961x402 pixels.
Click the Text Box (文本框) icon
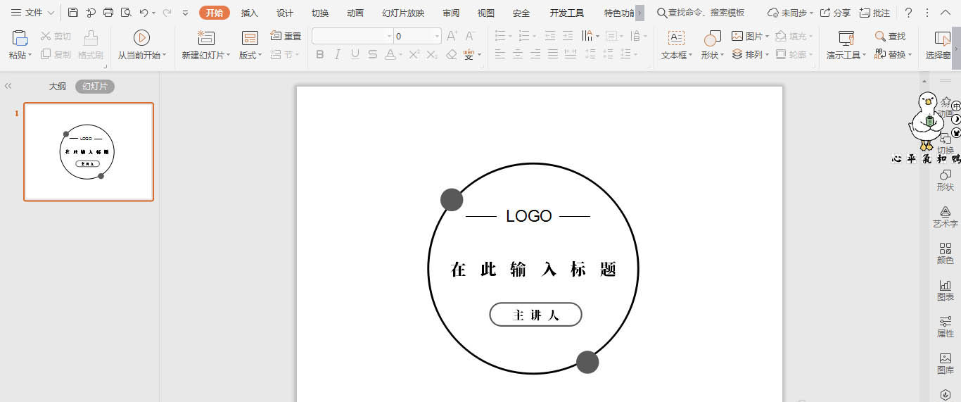(x=676, y=38)
